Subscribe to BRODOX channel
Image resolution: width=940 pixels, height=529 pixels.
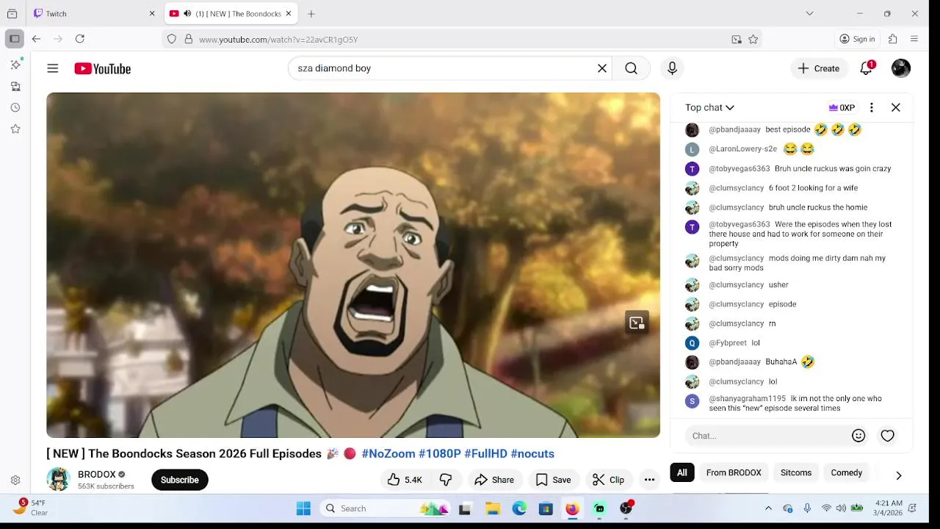(180, 480)
